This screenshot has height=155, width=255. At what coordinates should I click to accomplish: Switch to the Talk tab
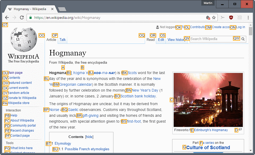(62, 40)
